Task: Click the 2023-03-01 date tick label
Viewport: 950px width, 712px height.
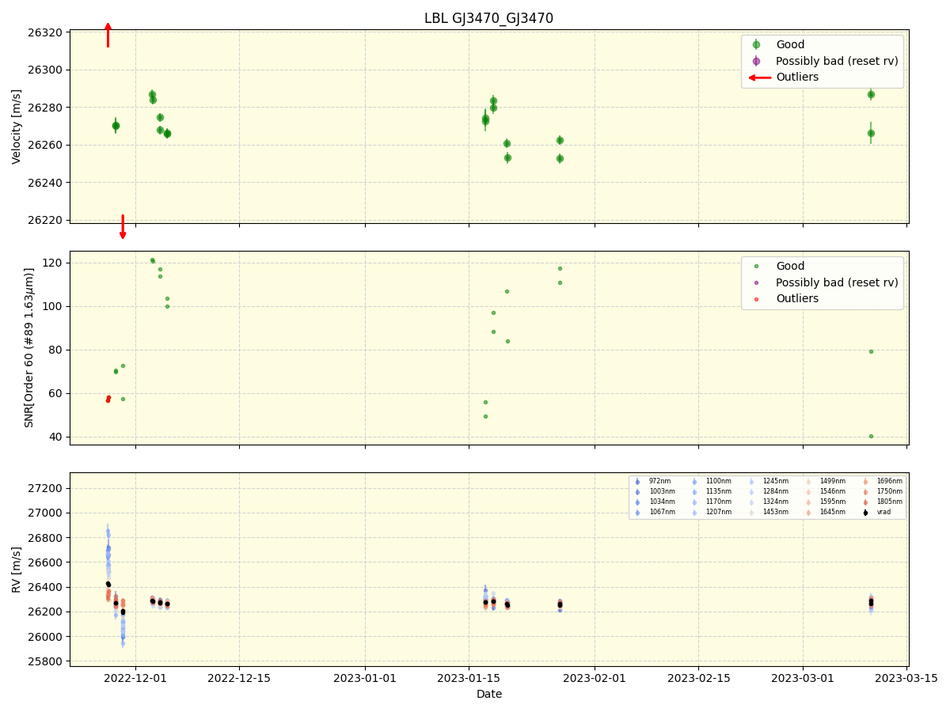Action: click(803, 678)
